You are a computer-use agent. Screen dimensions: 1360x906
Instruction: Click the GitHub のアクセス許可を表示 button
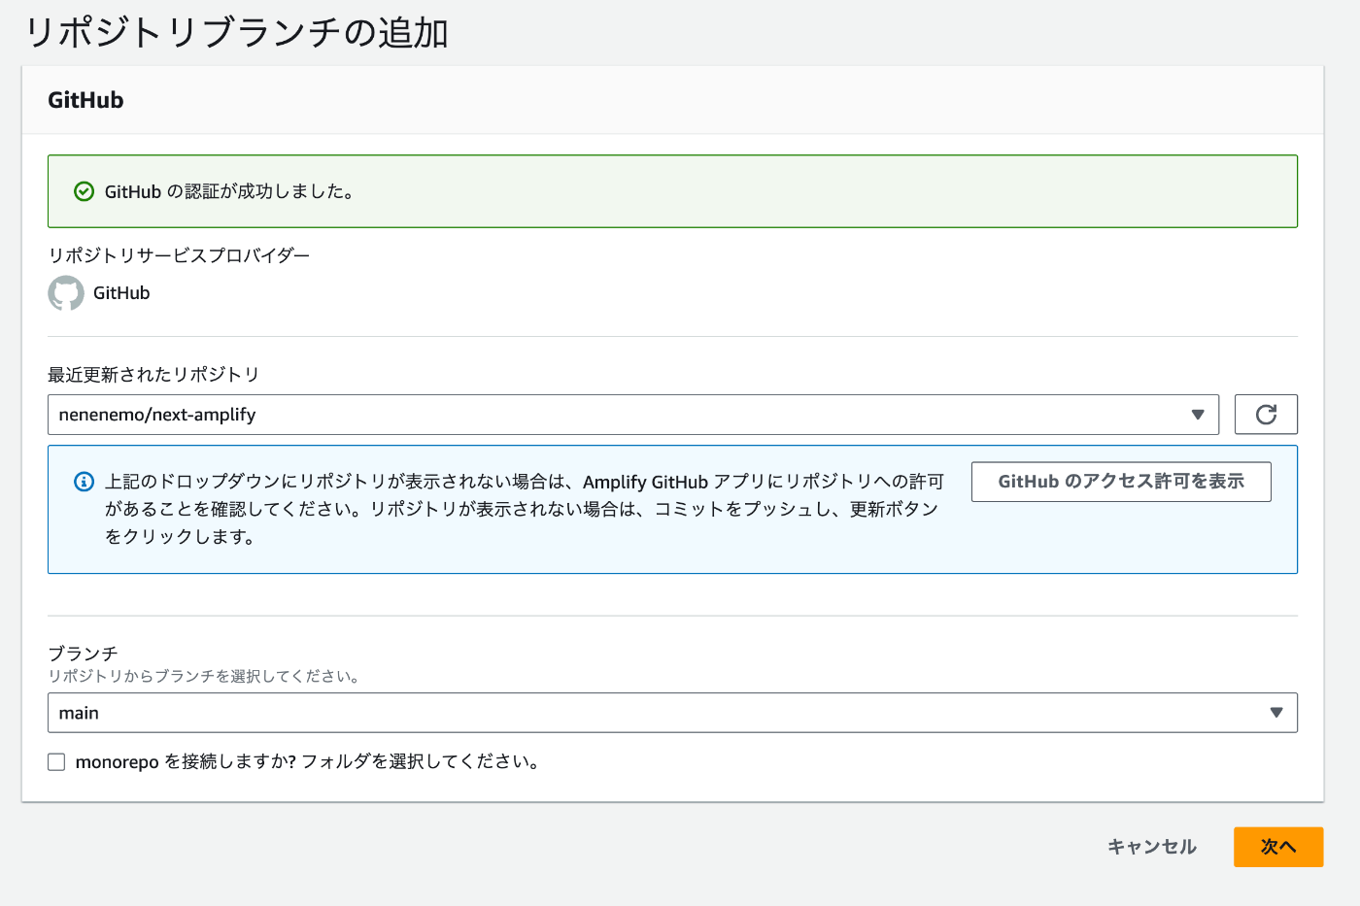(1121, 482)
